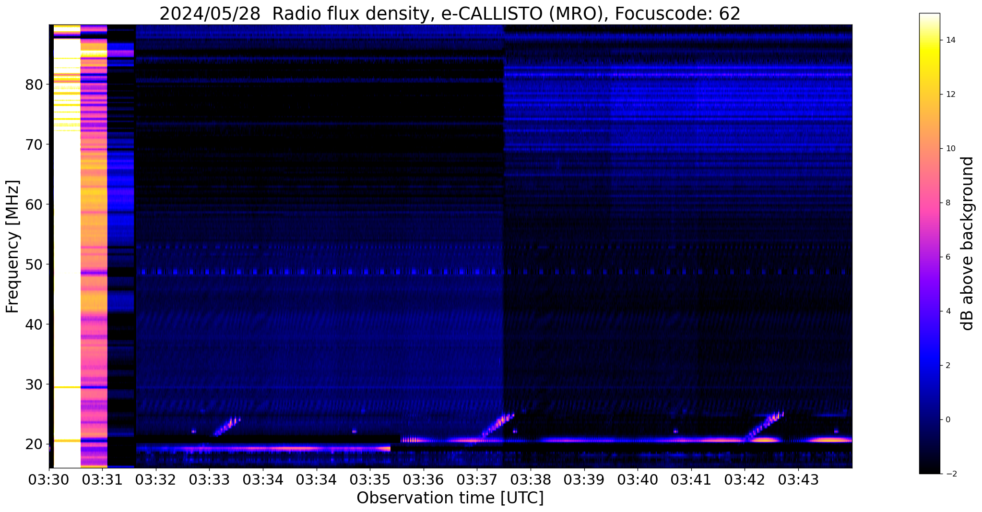Select the 'Frequency [MHz]' y-axis label

13,246
